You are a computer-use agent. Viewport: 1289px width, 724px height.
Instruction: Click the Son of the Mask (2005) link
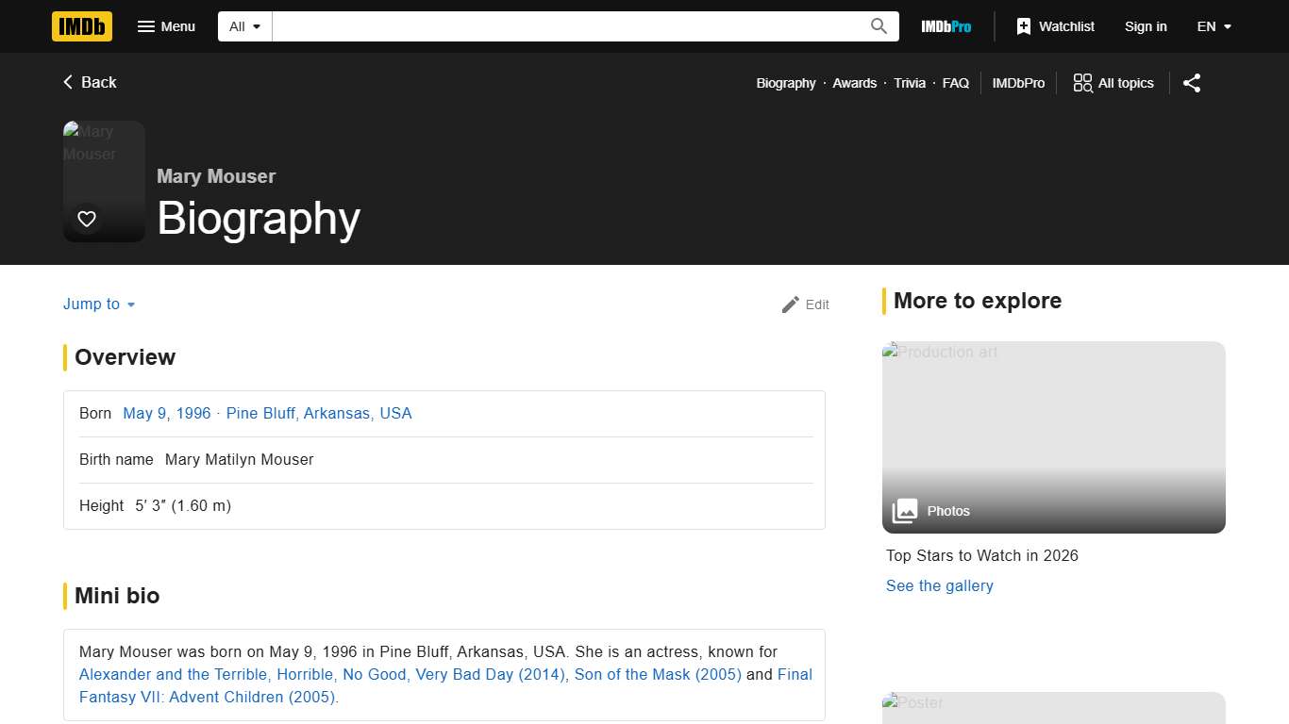click(x=658, y=674)
